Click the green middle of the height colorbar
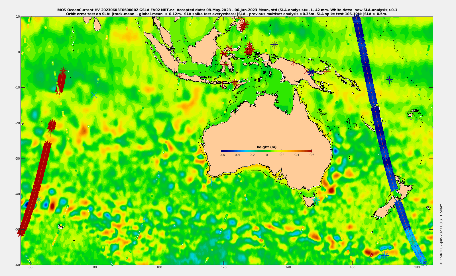 coord(267,151)
